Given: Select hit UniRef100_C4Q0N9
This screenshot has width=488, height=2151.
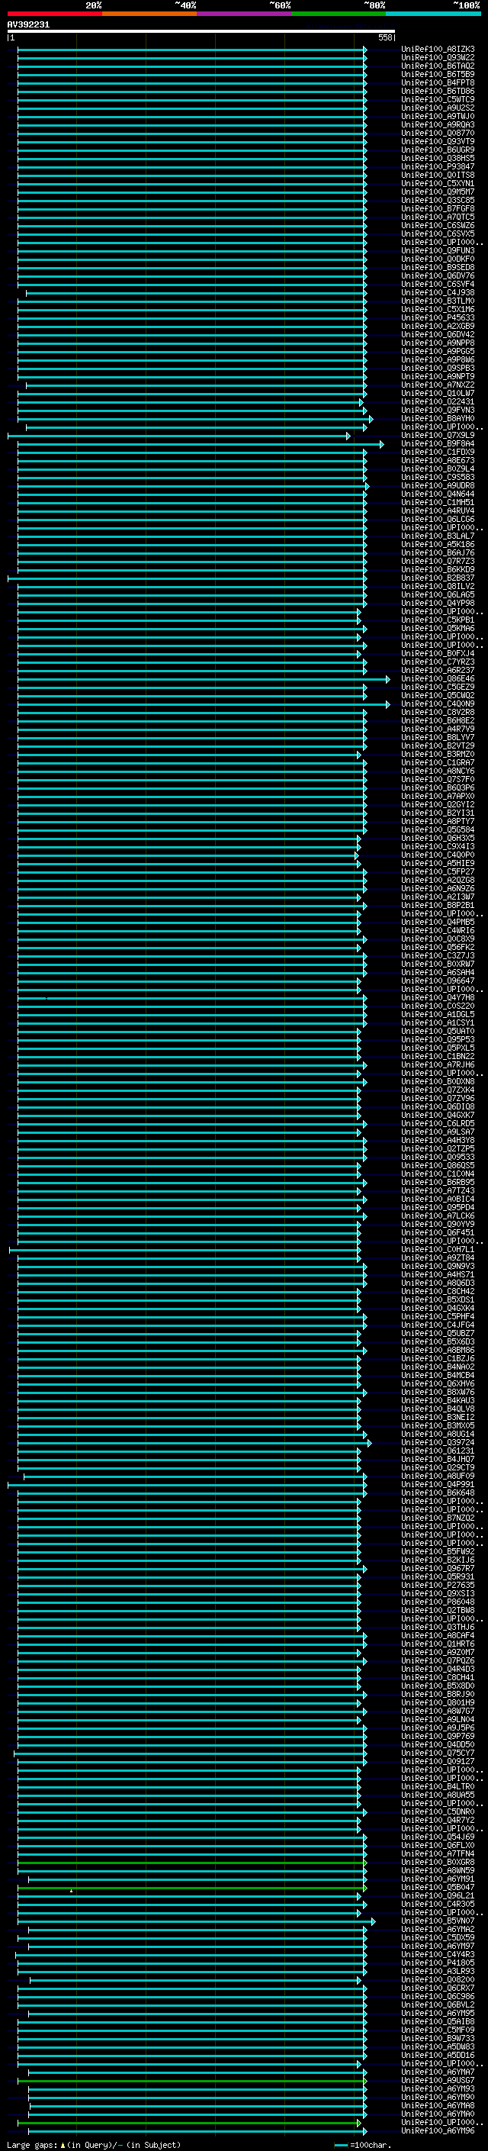Looking at the screenshot, I should tap(438, 704).
